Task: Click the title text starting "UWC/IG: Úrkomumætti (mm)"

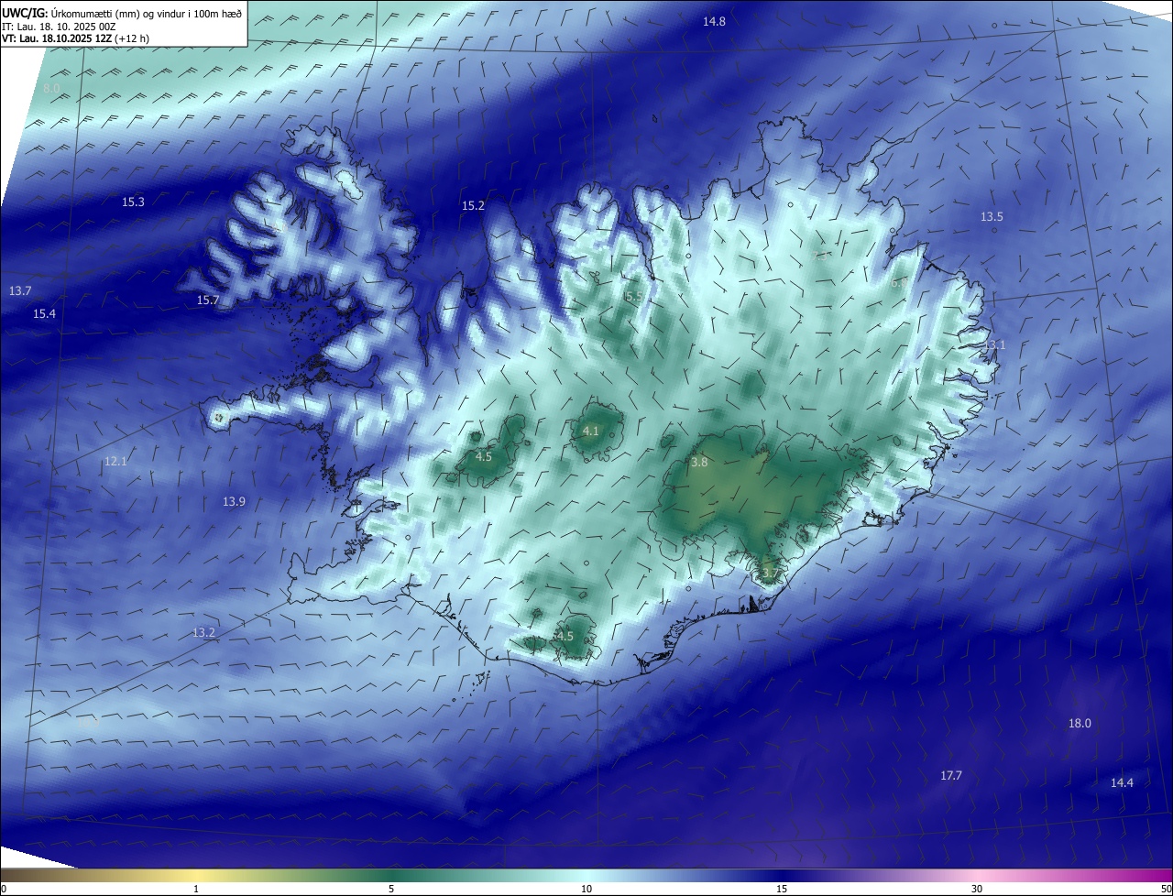Action: [x=122, y=13]
